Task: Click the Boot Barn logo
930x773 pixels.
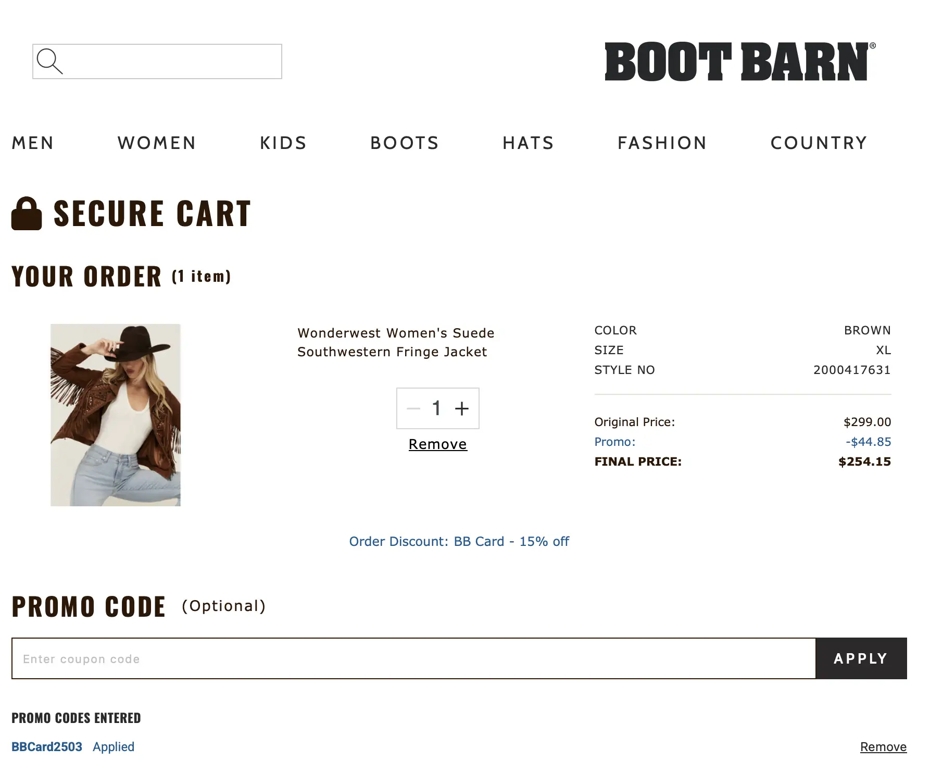Action: point(739,62)
